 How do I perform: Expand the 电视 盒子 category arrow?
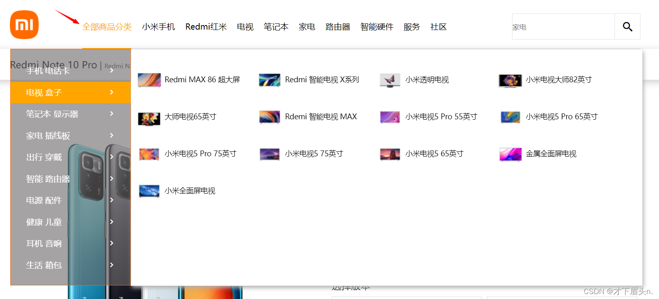pos(112,92)
